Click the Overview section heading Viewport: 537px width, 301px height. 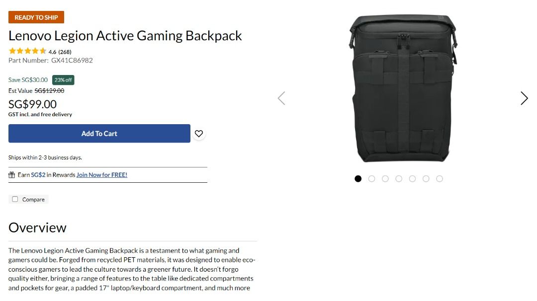coord(37,227)
